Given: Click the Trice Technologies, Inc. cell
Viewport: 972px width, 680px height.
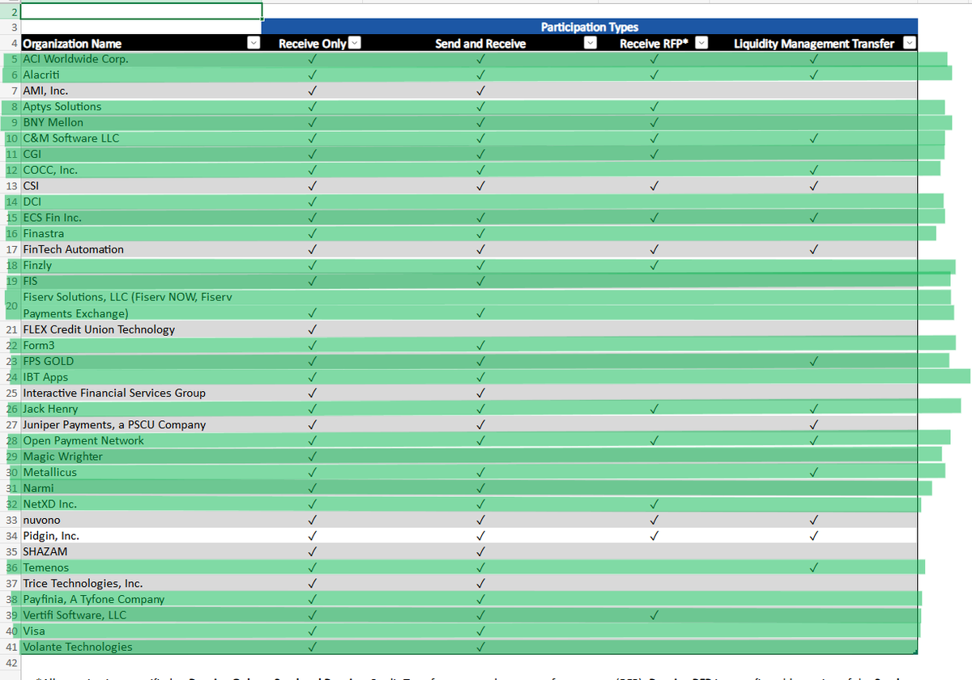Looking at the screenshot, I should (141, 583).
